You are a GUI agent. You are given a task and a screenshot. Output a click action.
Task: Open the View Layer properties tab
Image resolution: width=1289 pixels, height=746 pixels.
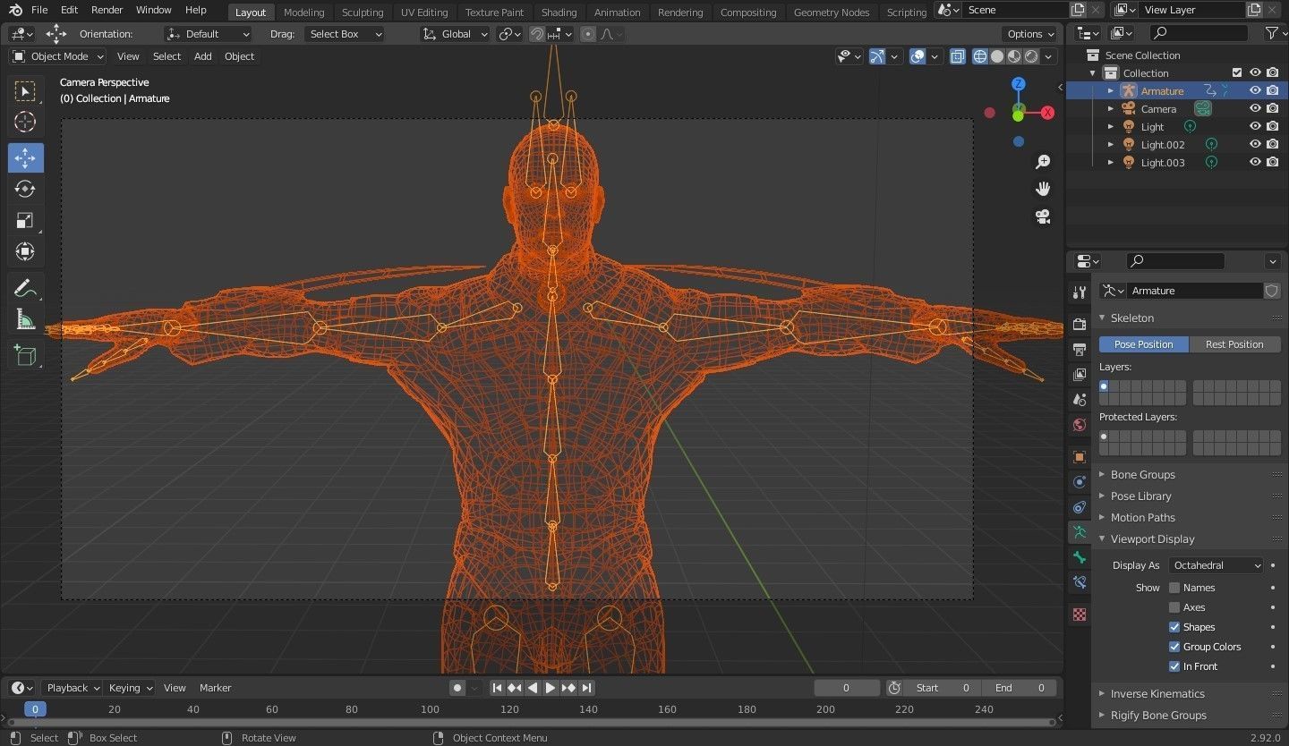[x=1080, y=374]
